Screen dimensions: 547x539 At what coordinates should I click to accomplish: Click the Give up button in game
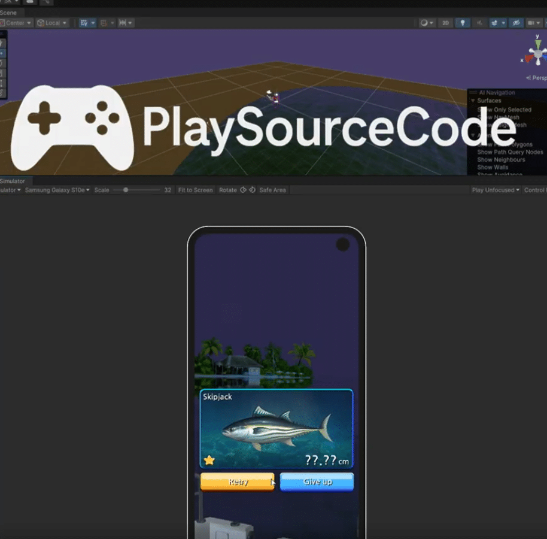pos(317,482)
